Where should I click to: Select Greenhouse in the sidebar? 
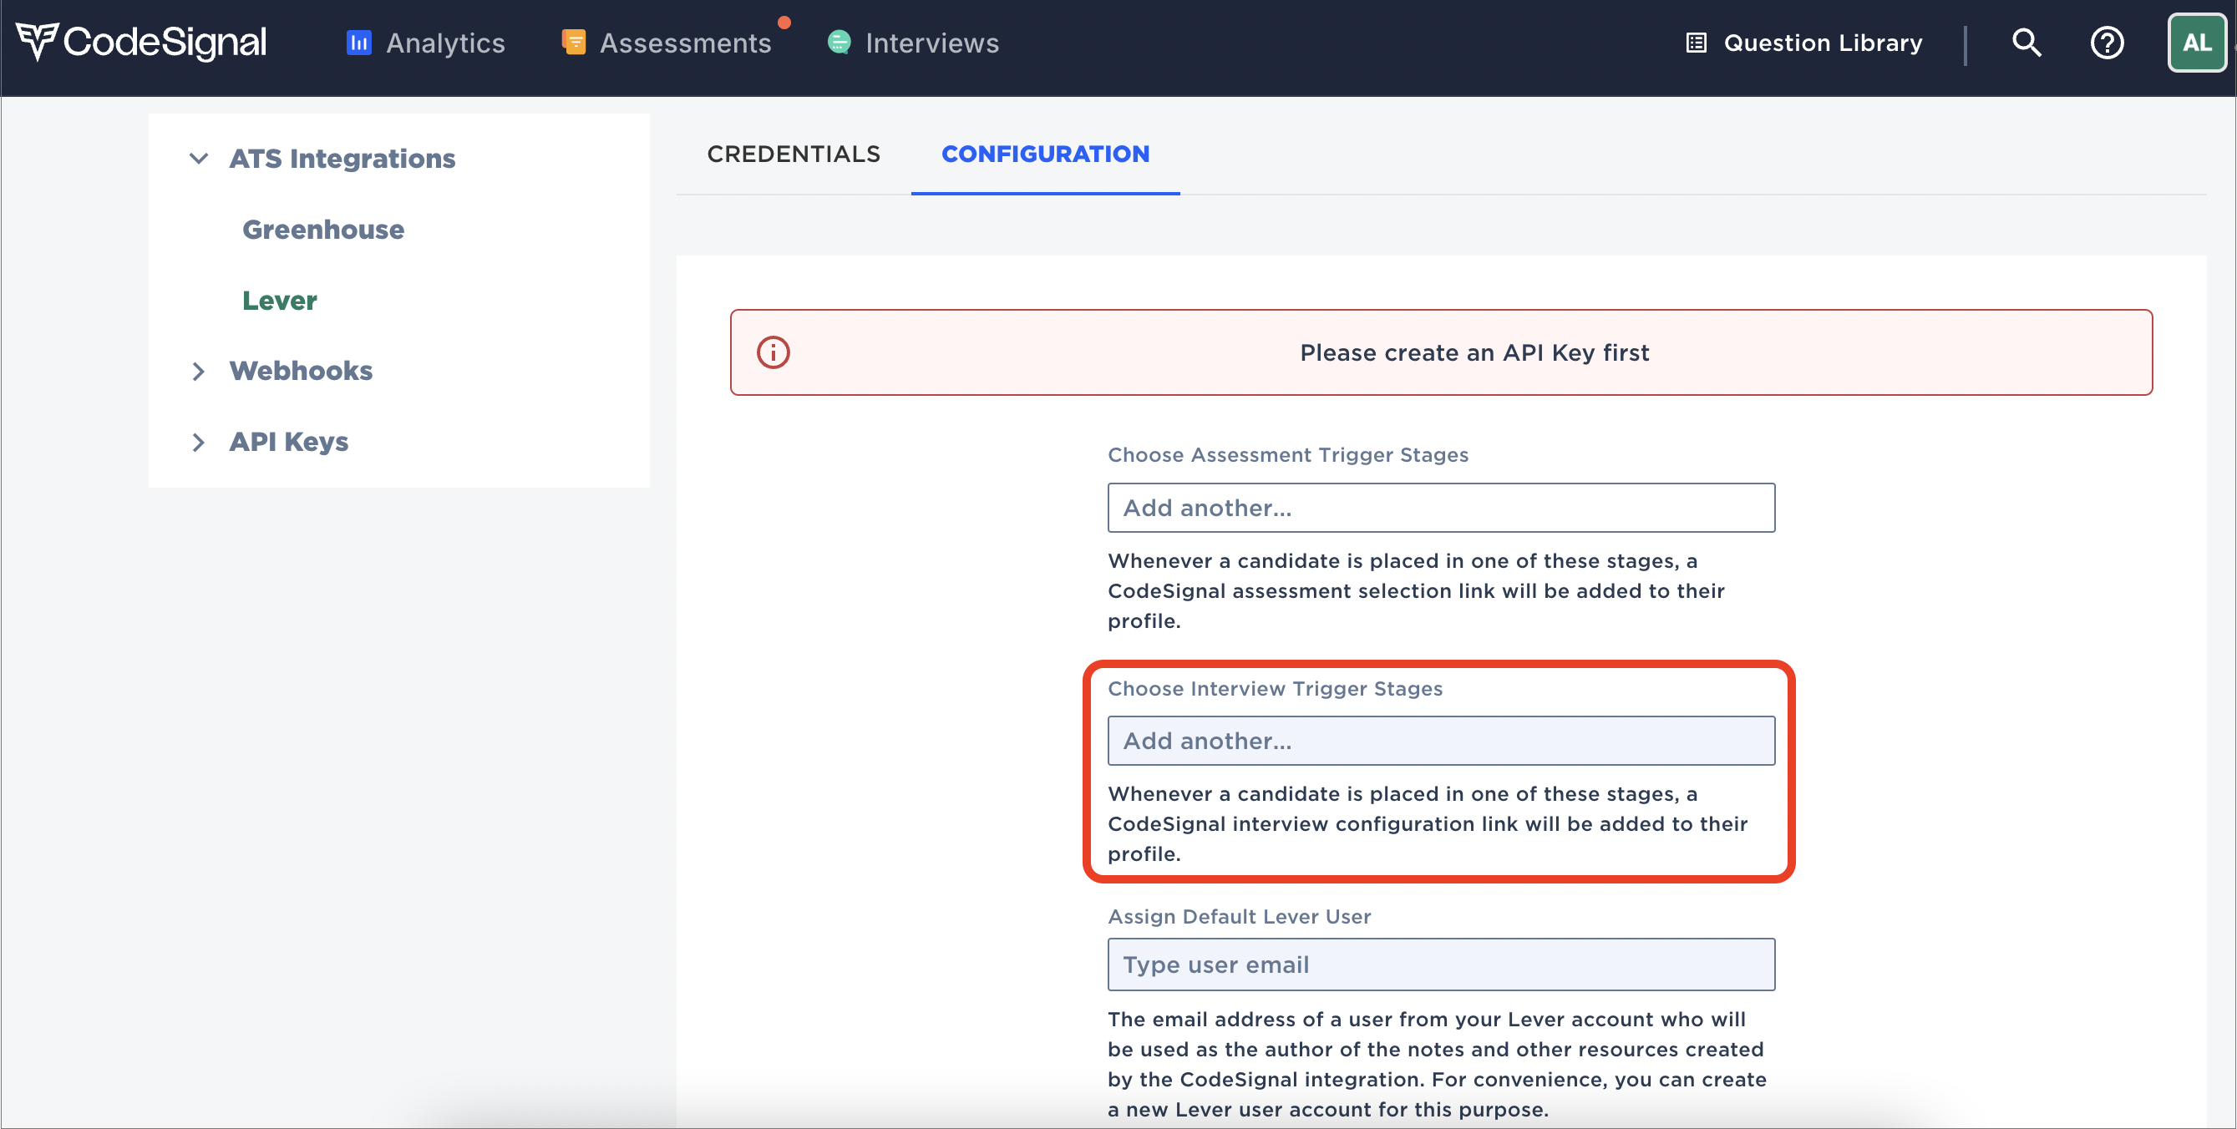tap(323, 230)
